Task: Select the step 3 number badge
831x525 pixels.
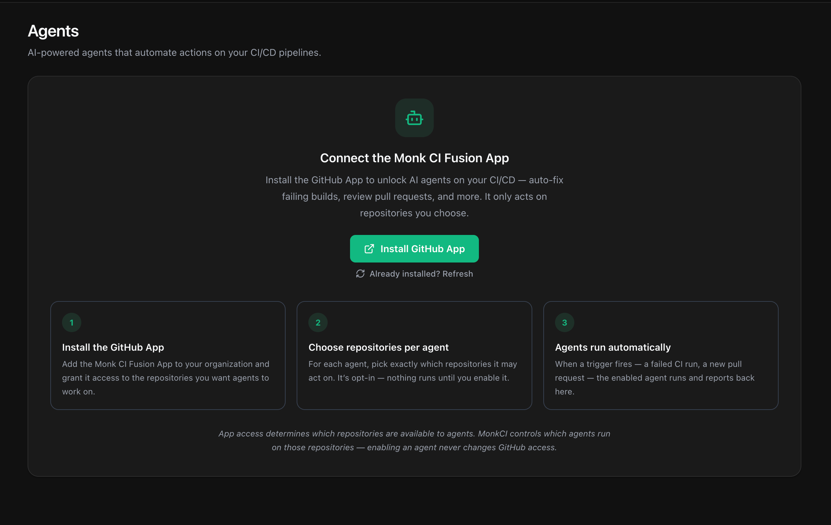Action: point(564,322)
